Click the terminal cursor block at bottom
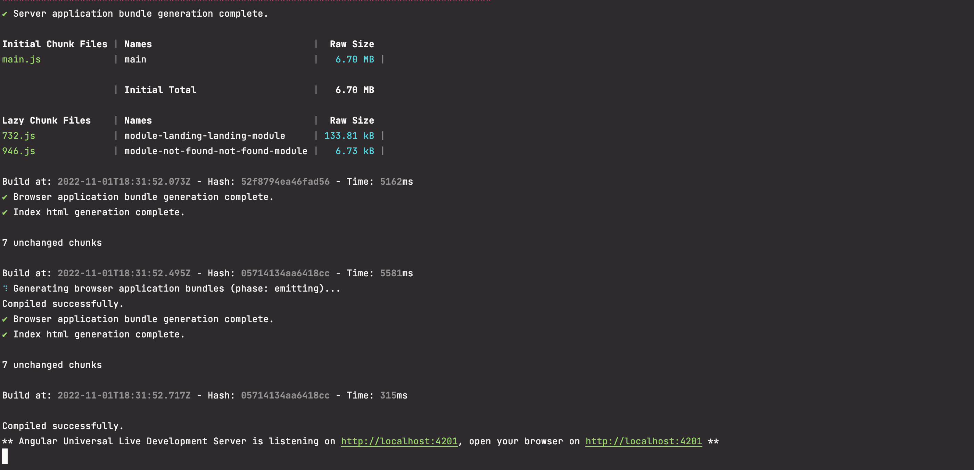 click(5, 456)
